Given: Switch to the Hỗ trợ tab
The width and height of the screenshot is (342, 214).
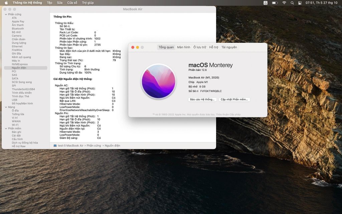Looking at the screenshot, I should coord(213,47).
